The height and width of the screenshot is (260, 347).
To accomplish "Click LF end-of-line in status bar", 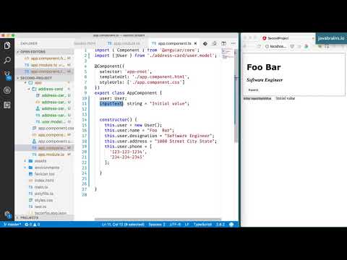I will pos(187,225).
